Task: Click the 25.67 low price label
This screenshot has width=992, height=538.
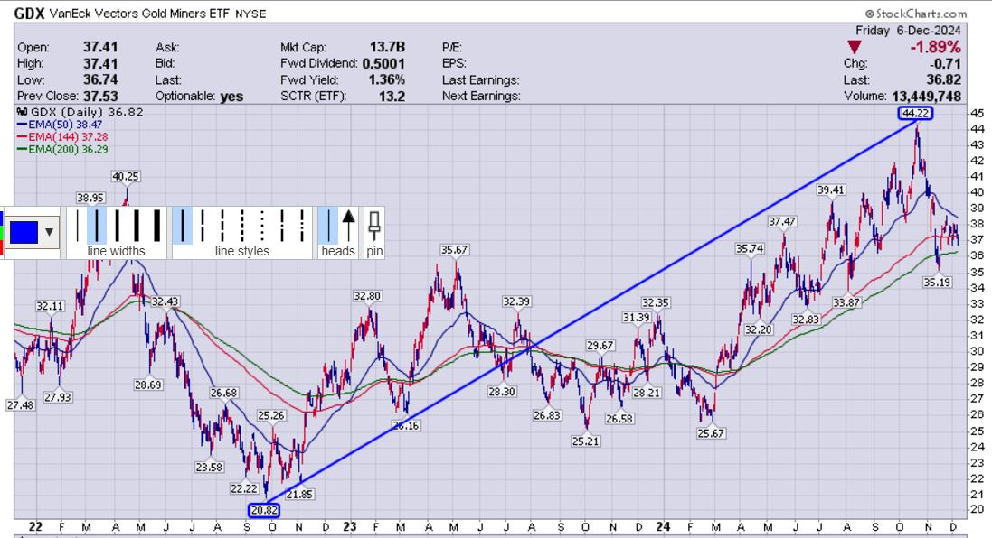Action: coord(711,433)
